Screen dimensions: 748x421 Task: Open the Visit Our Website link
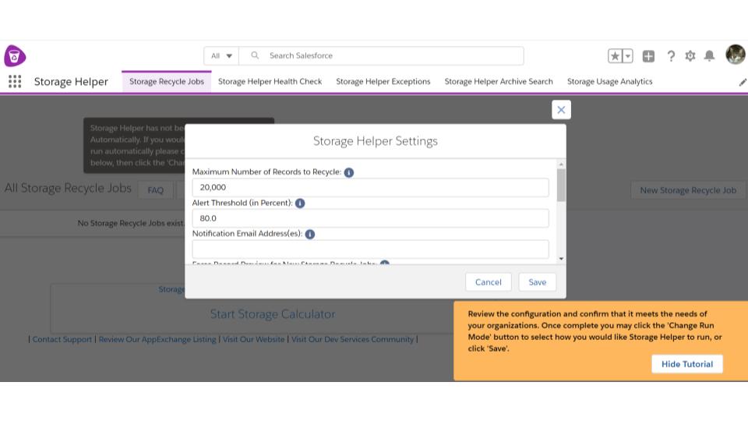point(253,339)
